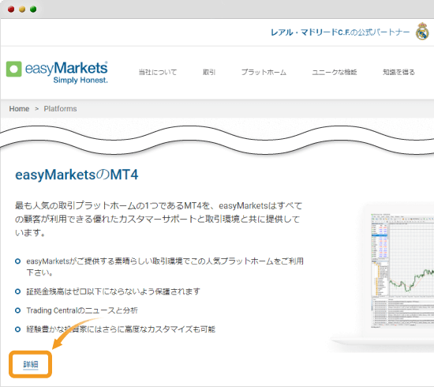Click the Simply Honest. tagline

click(x=80, y=81)
